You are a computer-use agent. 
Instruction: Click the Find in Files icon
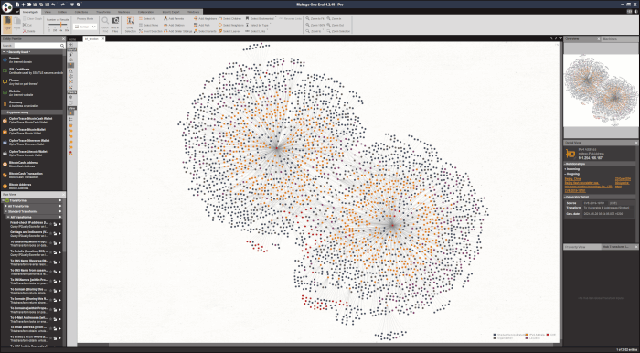click(x=115, y=21)
